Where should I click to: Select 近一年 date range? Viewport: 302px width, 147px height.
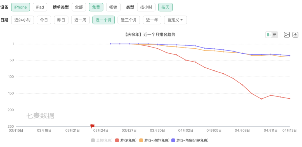coord(152,20)
